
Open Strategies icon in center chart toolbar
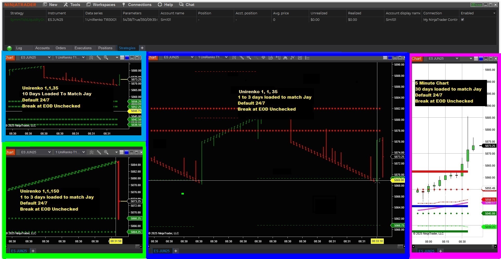click(x=292, y=58)
